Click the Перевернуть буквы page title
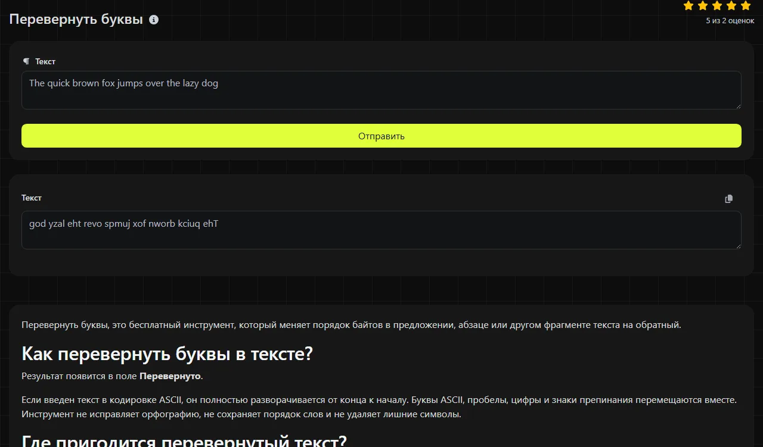The image size is (763, 447). point(76,20)
